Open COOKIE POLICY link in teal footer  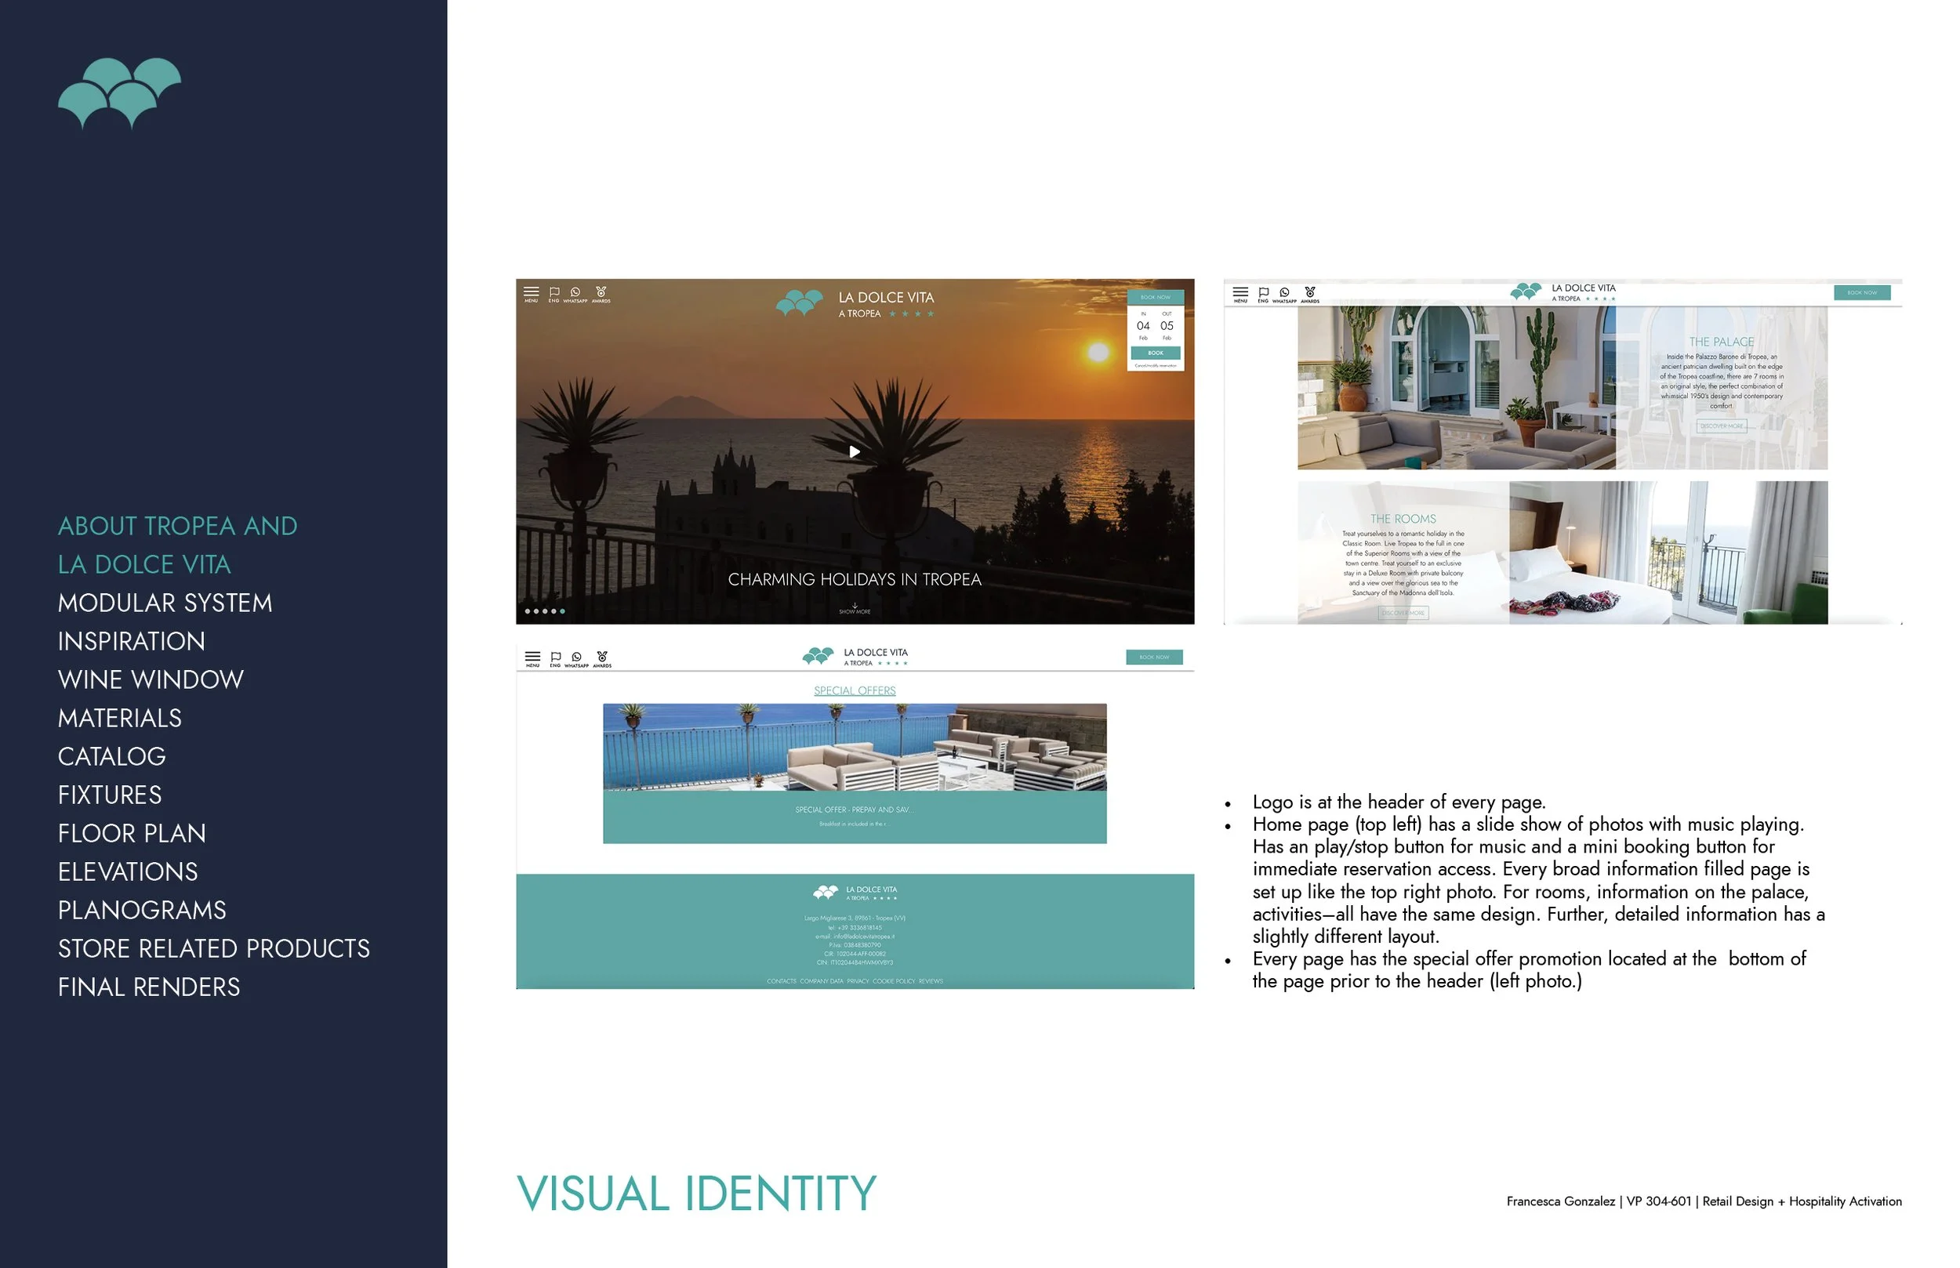pyautogui.click(x=894, y=981)
